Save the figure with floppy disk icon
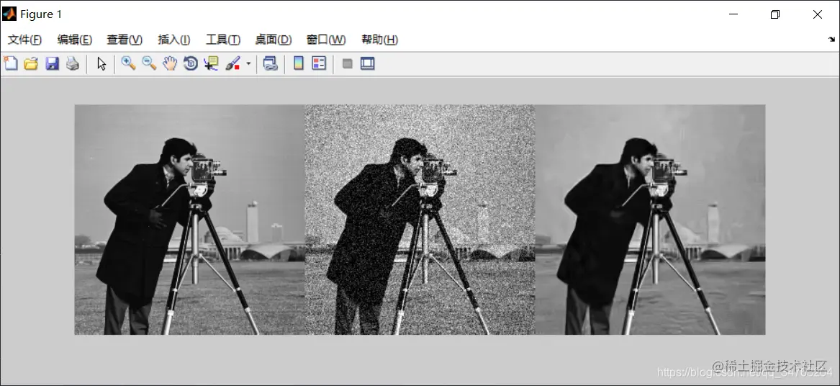840x386 pixels. [x=52, y=64]
